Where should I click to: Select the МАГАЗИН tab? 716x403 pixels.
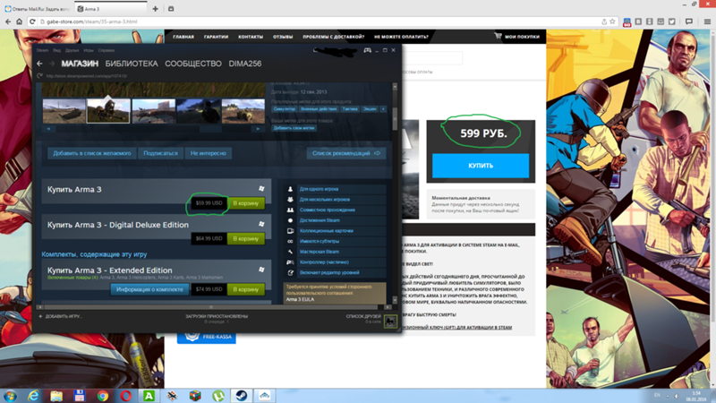coord(80,64)
